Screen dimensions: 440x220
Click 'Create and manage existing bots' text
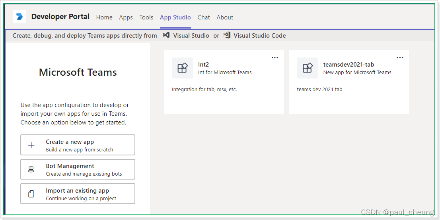pyautogui.click(x=84, y=174)
